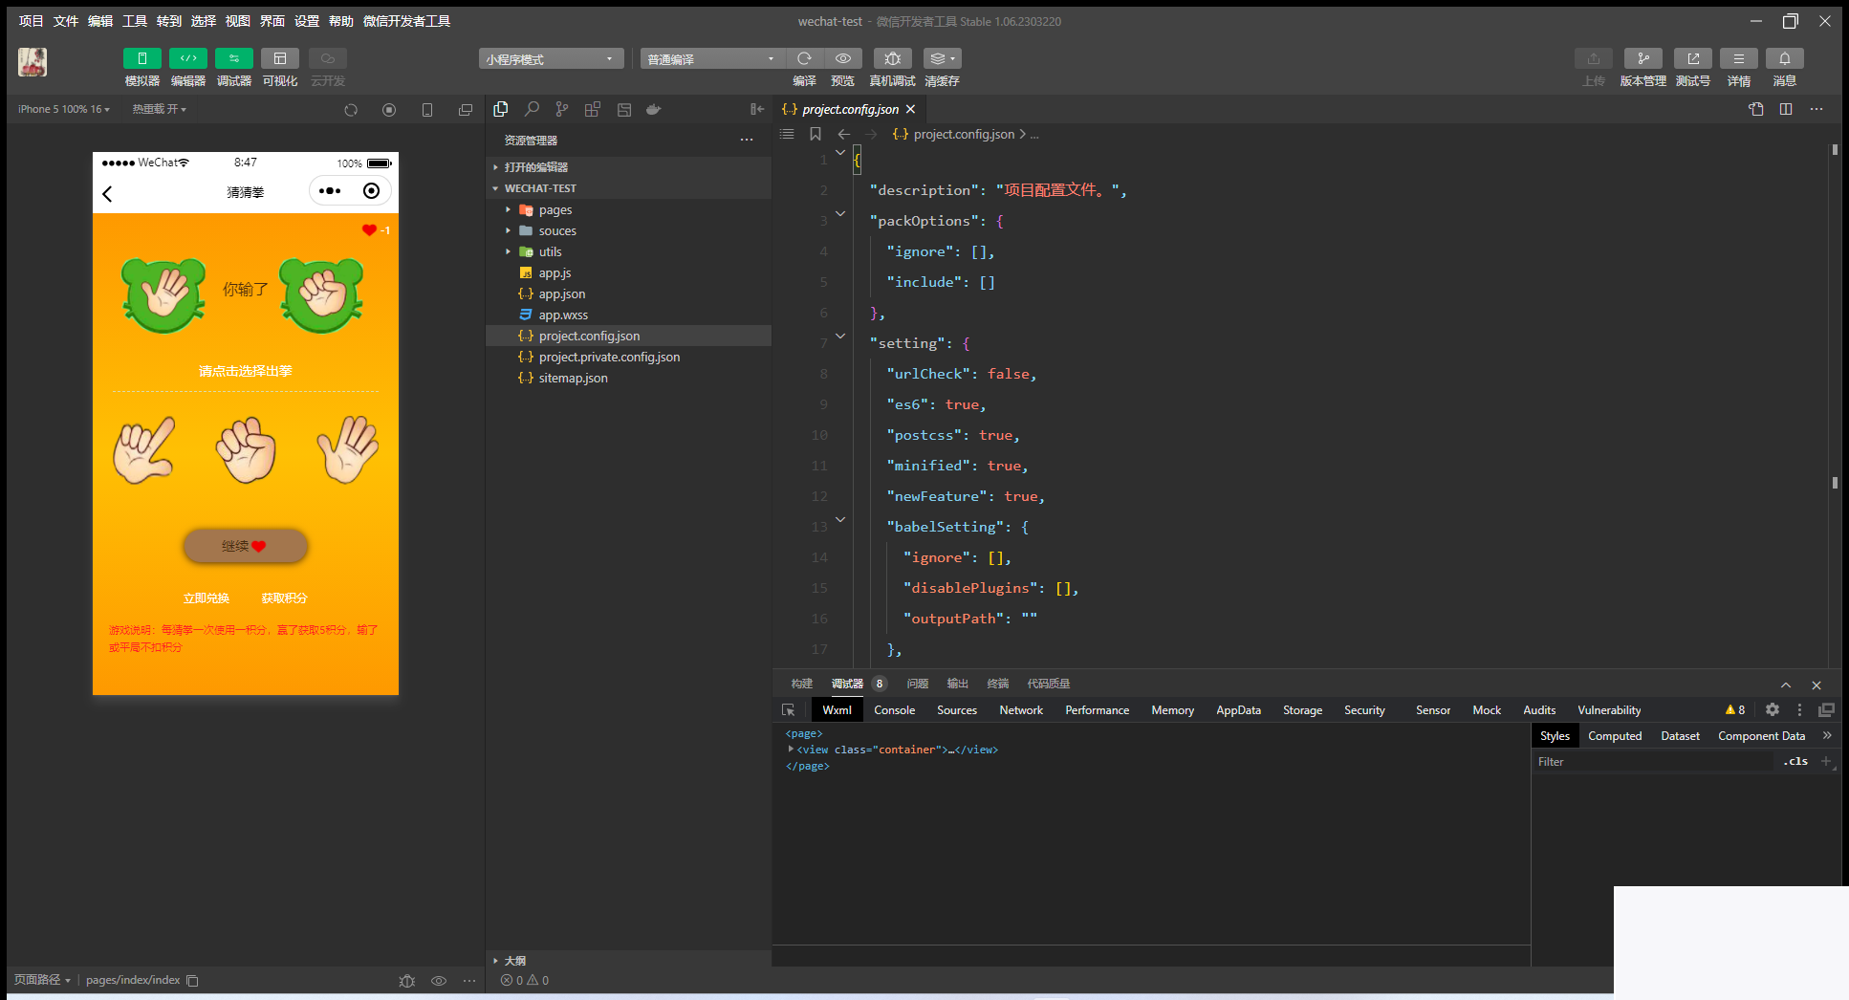The image size is (1849, 1000).
Task: Click the split editor icon
Action: coord(1786,110)
